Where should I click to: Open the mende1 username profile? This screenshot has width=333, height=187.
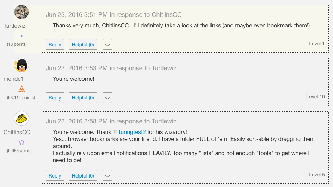14,79
